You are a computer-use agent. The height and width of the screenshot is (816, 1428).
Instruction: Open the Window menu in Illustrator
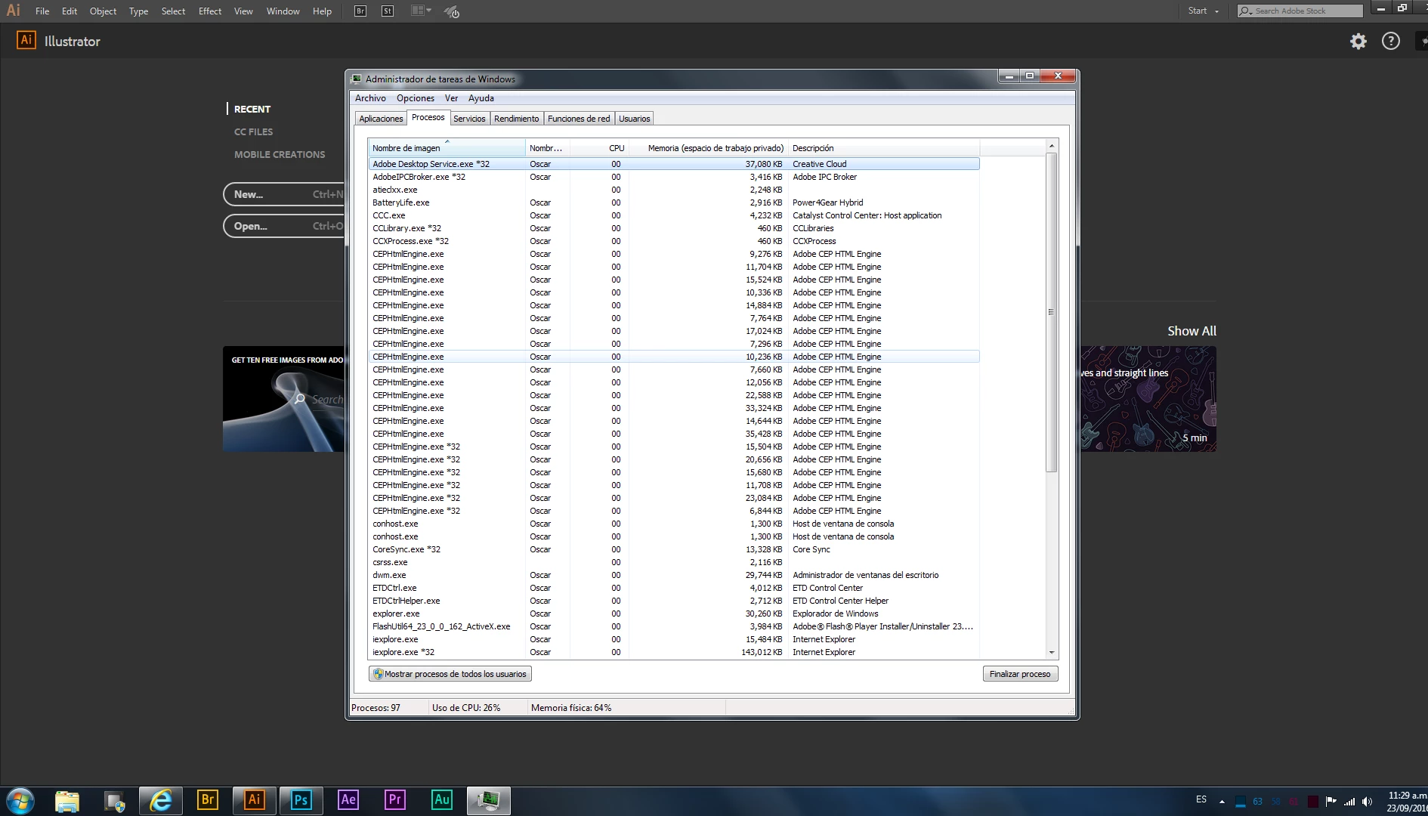pos(283,11)
